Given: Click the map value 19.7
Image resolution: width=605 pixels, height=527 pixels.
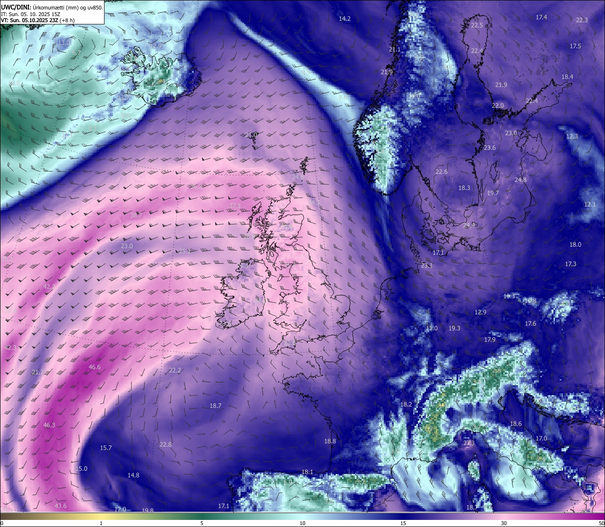Looking at the screenshot, I should (x=493, y=193).
